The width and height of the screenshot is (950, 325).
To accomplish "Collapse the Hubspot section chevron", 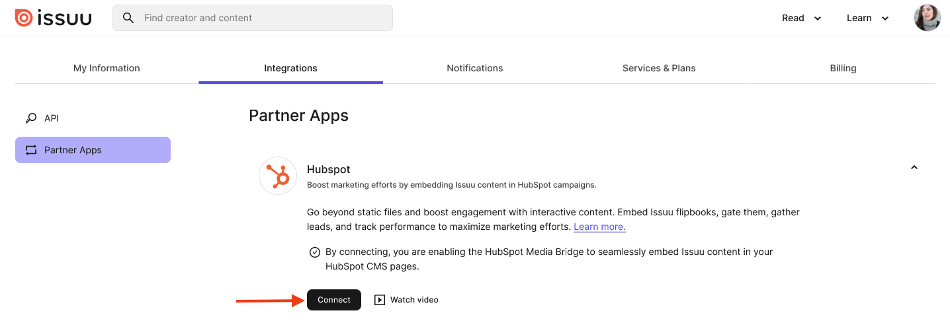I will (x=914, y=168).
